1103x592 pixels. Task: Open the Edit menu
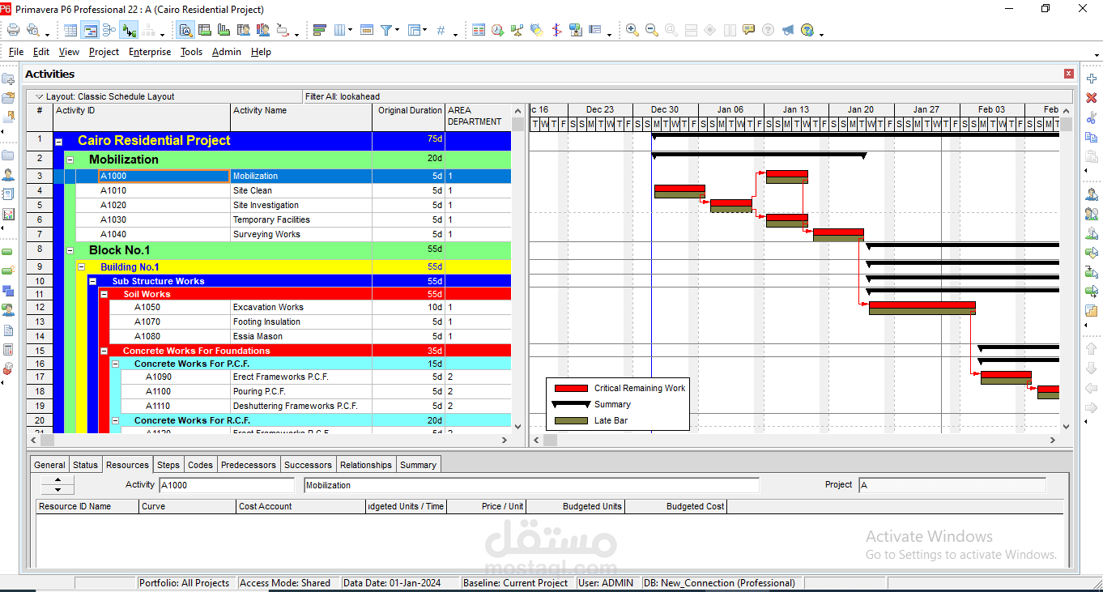(x=41, y=52)
